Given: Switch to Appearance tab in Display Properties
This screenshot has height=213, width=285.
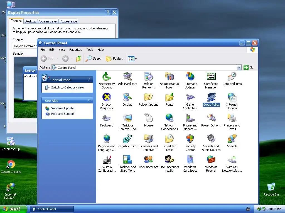Looking at the screenshot, I should (x=69, y=21).
